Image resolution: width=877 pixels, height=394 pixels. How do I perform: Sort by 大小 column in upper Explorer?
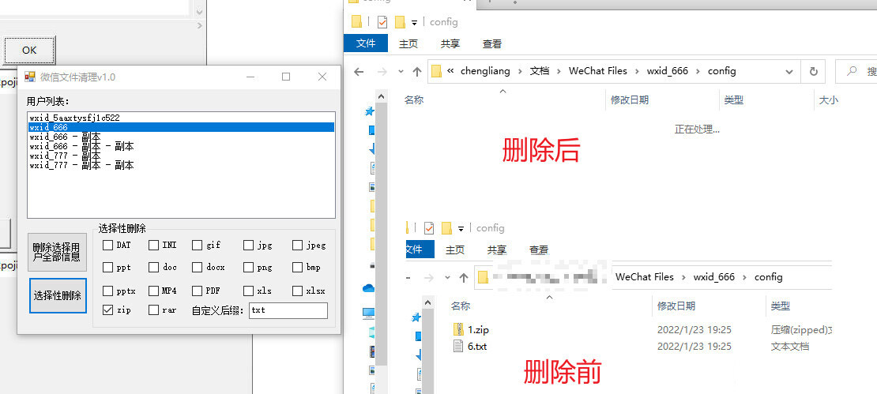click(x=828, y=100)
